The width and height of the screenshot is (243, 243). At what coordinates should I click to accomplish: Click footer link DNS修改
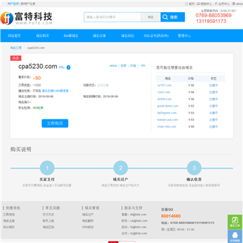(88, 227)
